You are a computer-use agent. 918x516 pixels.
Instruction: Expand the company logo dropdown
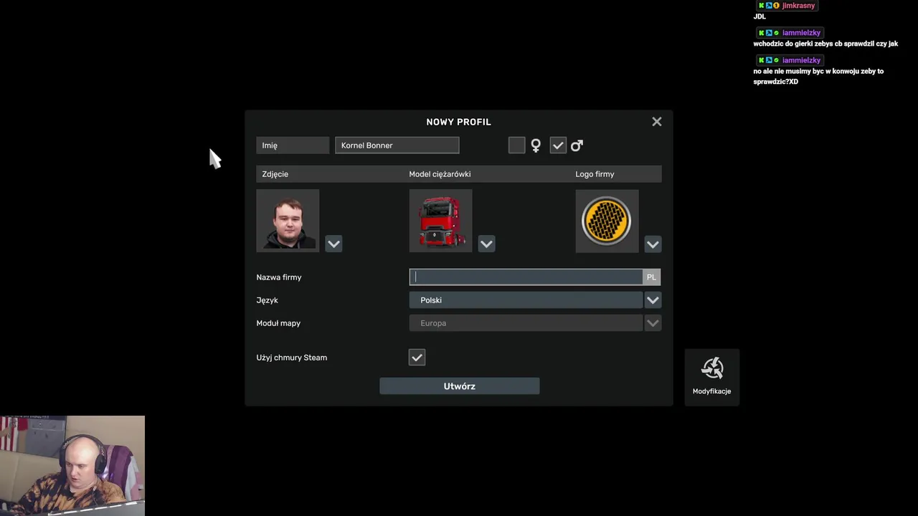pyautogui.click(x=653, y=244)
